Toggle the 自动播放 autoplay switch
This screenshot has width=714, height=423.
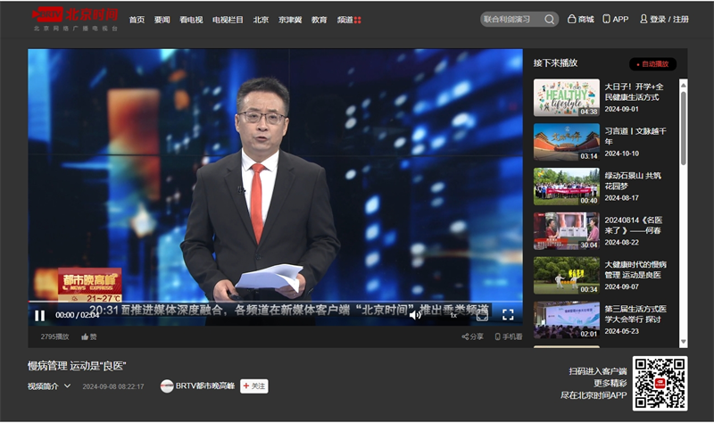[652, 64]
